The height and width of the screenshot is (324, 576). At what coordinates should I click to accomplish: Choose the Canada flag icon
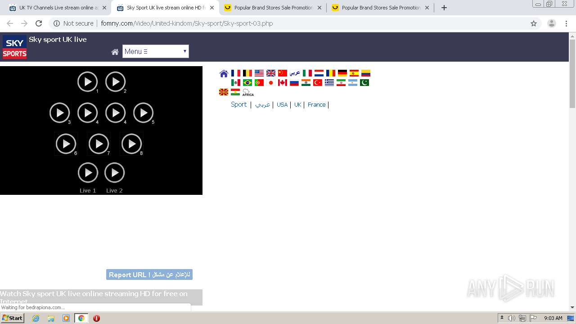283,82
